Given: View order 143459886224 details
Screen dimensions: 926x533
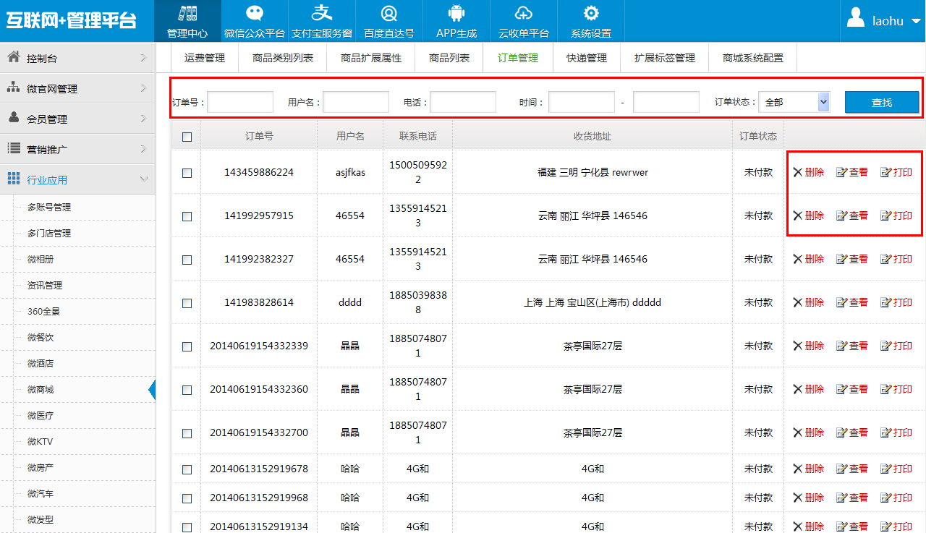Looking at the screenshot, I should pos(852,172).
